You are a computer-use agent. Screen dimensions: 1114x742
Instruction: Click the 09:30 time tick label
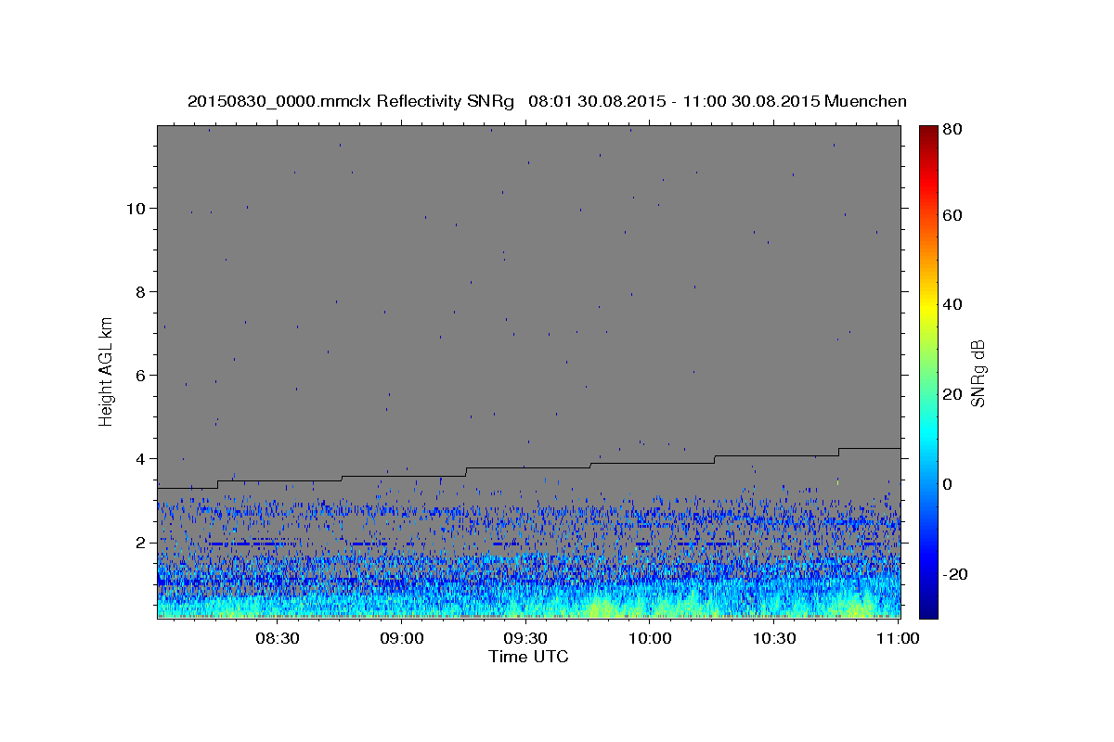(525, 638)
